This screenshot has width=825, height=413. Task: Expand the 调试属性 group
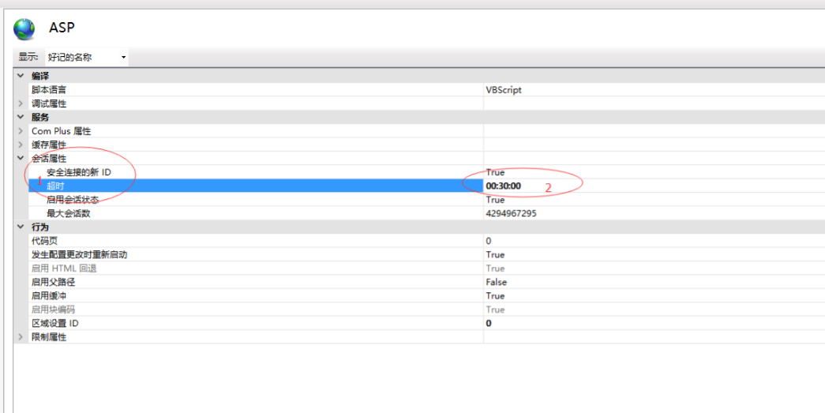click(21, 103)
